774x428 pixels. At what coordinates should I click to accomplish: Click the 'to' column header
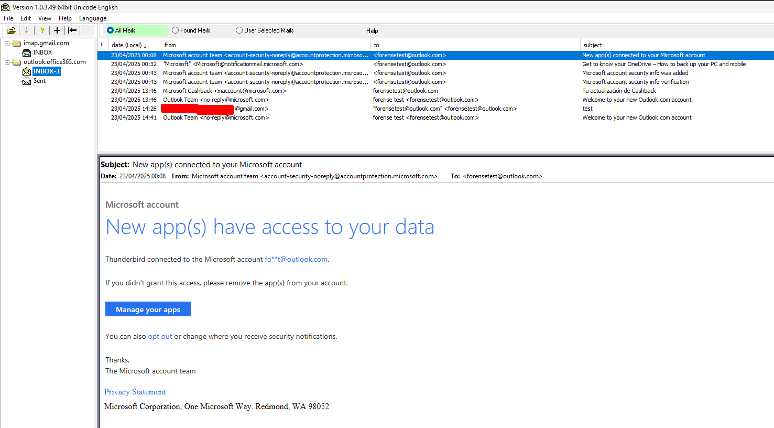pos(475,45)
